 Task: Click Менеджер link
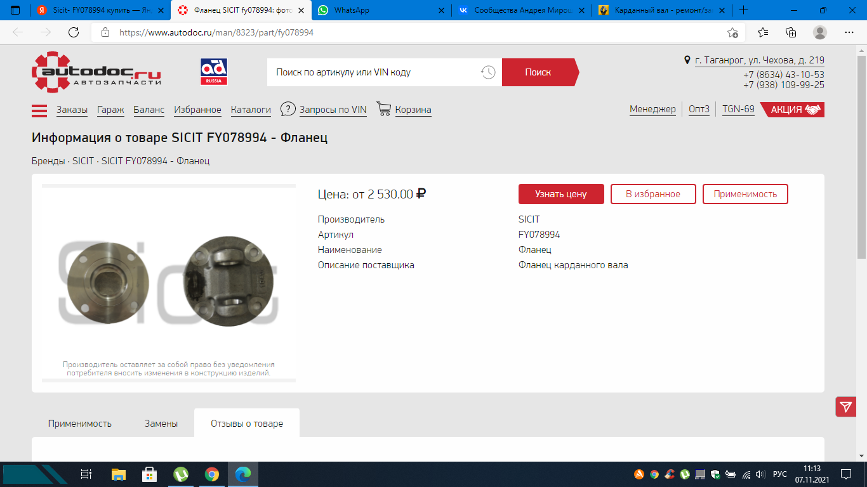[652, 109]
